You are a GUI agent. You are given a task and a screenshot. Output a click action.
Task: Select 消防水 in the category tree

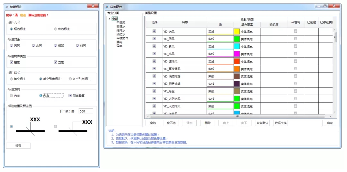tap(121, 34)
